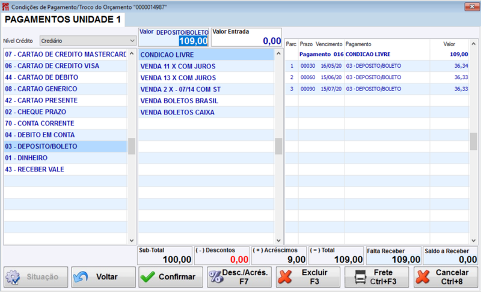Click scroll down arrow of payment methods list

coord(132,240)
